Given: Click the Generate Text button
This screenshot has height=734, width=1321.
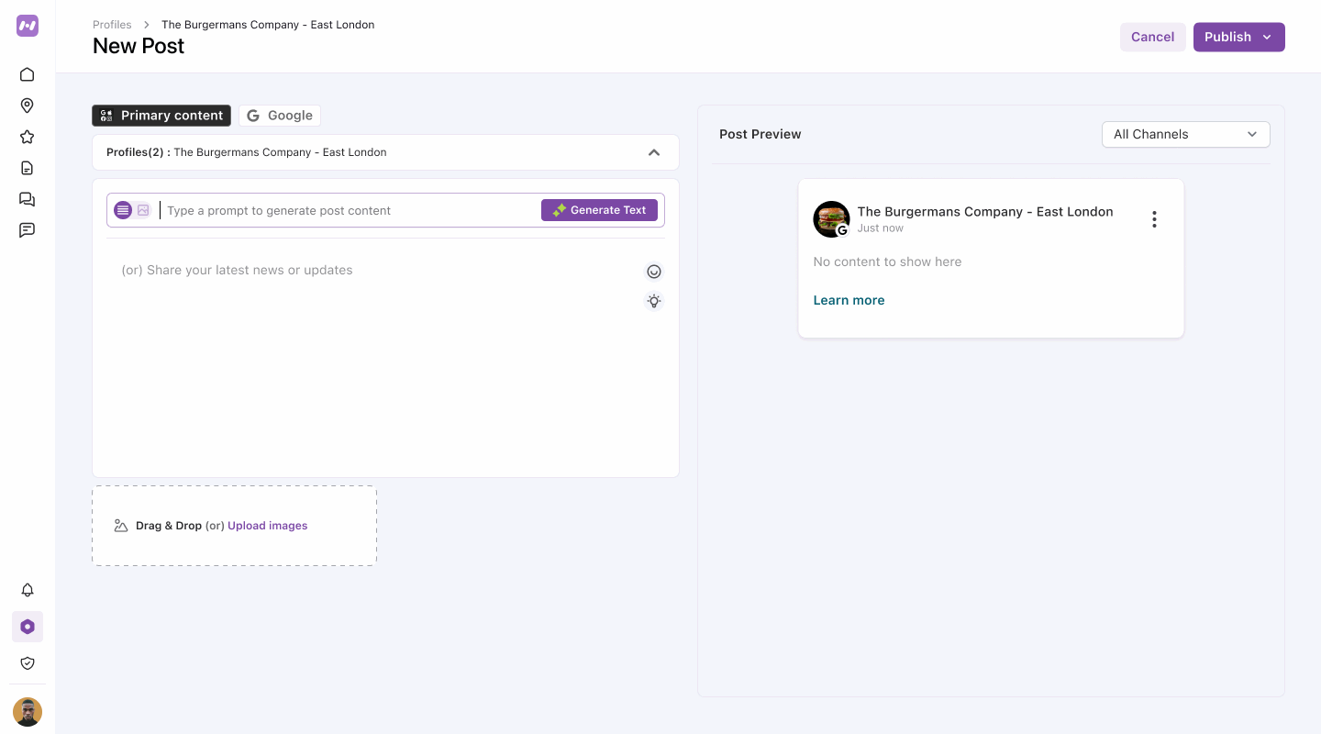Looking at the screenshot, I should (599, 210).
